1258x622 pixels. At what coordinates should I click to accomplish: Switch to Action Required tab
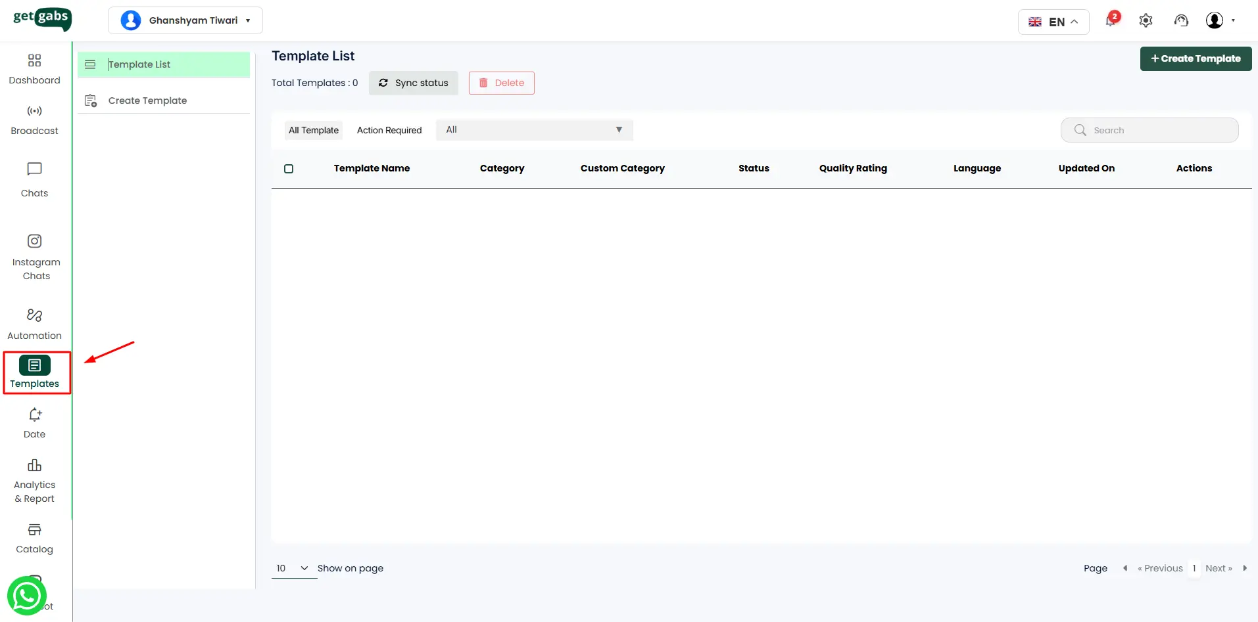click(389, 130)
